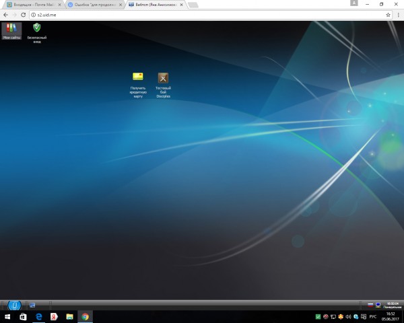404x323 pixels.
Task: Open a new browser tab
Action: click(x=193, y=5)
